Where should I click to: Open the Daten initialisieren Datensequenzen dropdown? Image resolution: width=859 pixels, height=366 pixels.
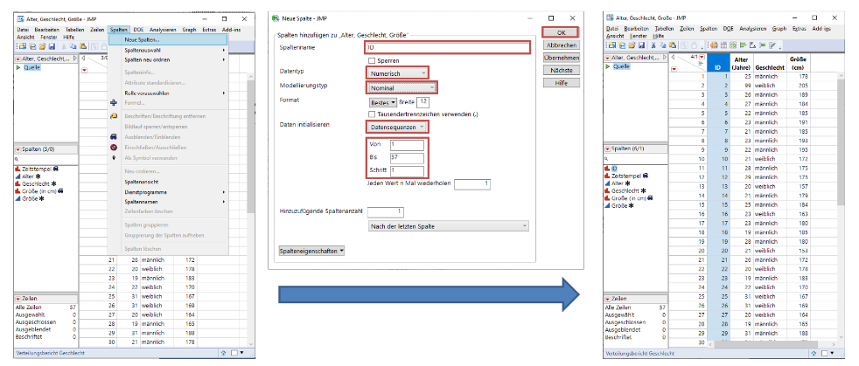pos(397,128)
